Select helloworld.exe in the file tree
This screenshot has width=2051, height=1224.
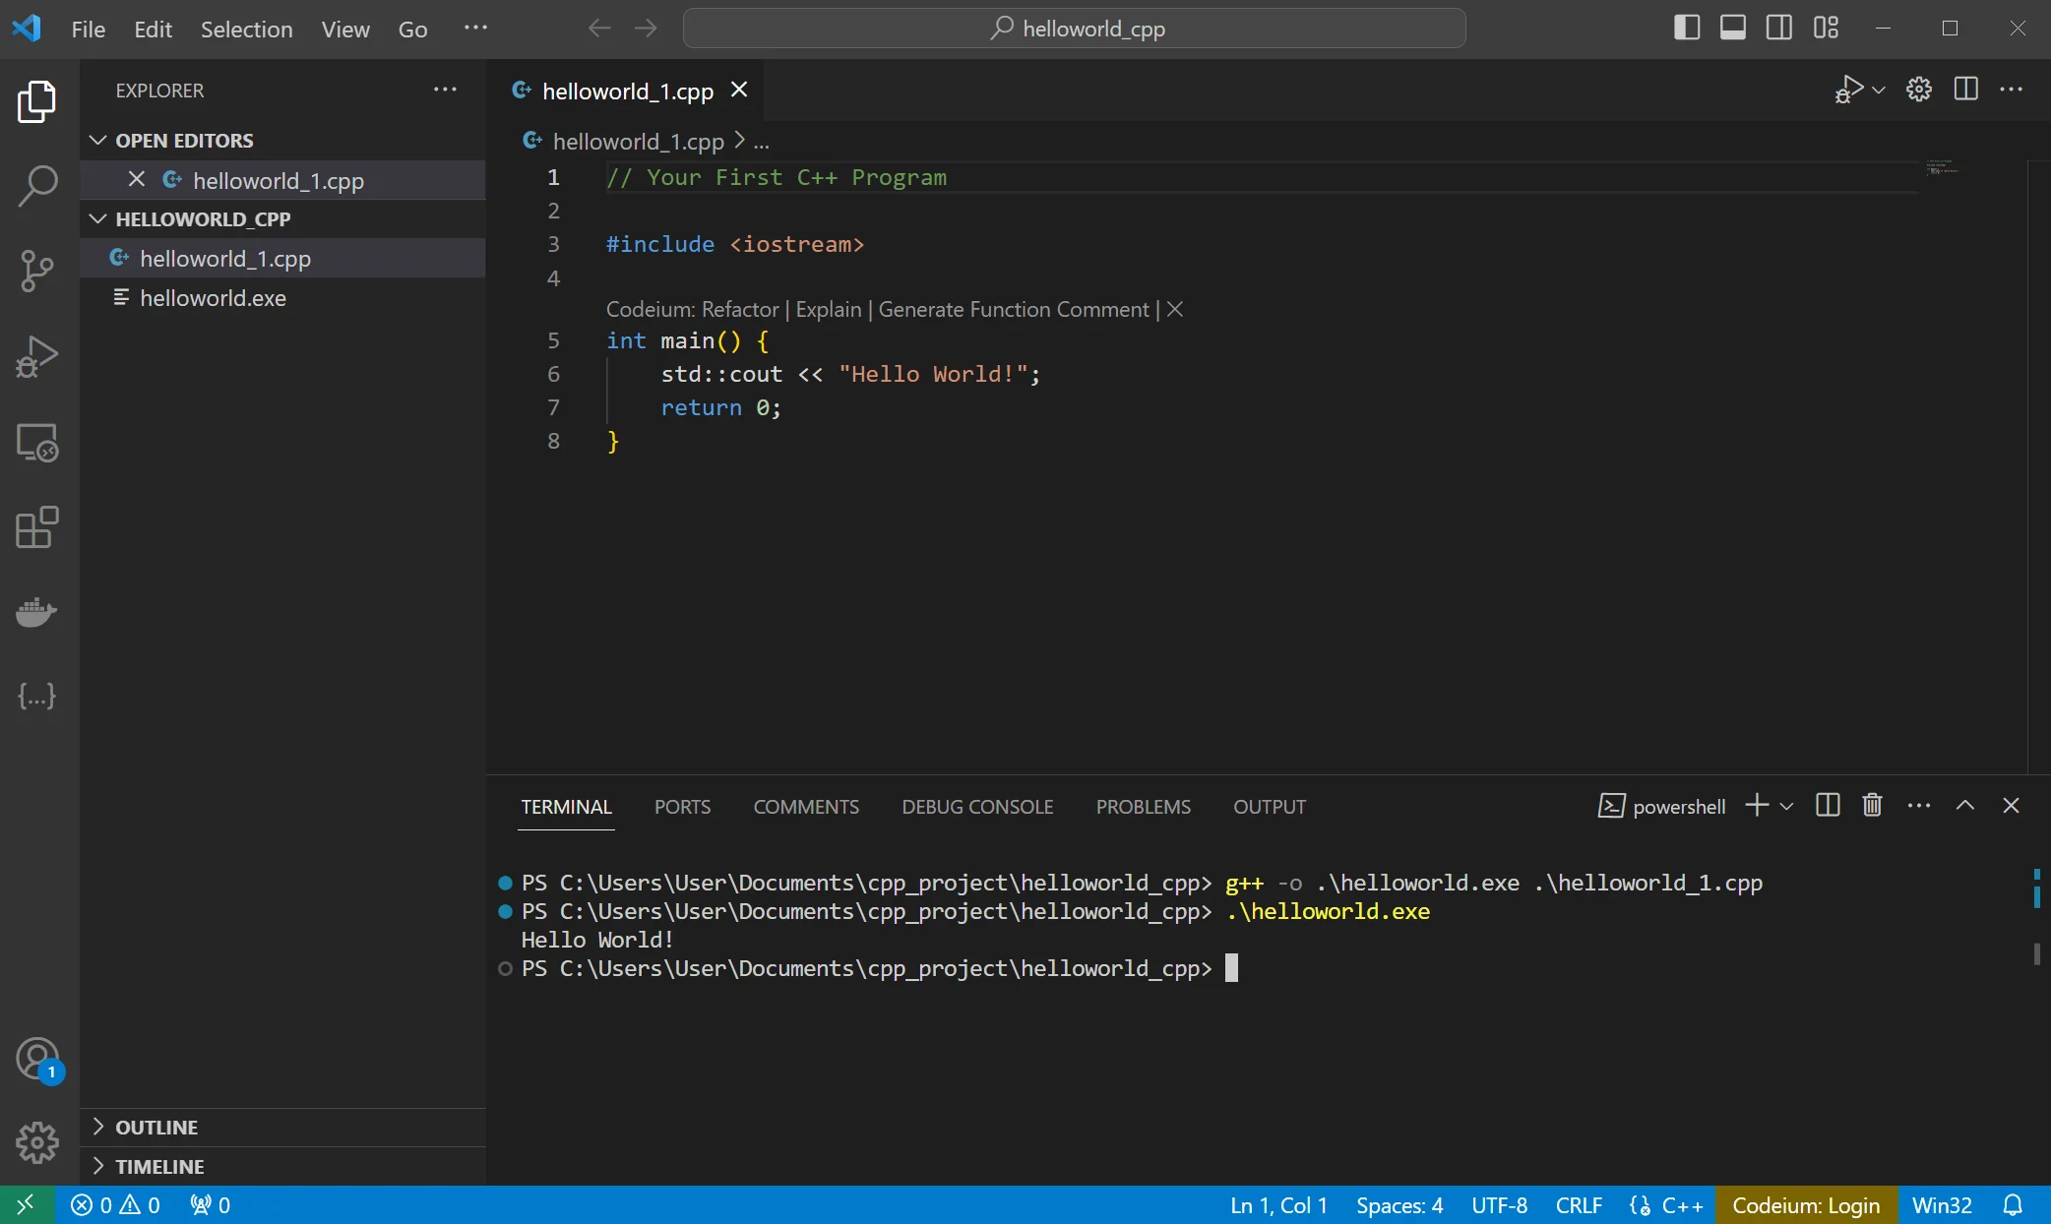(x=283, y=297)
